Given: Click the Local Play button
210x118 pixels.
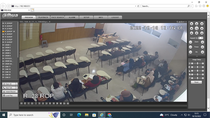Looking at the screenshot, I should (10, 95).
